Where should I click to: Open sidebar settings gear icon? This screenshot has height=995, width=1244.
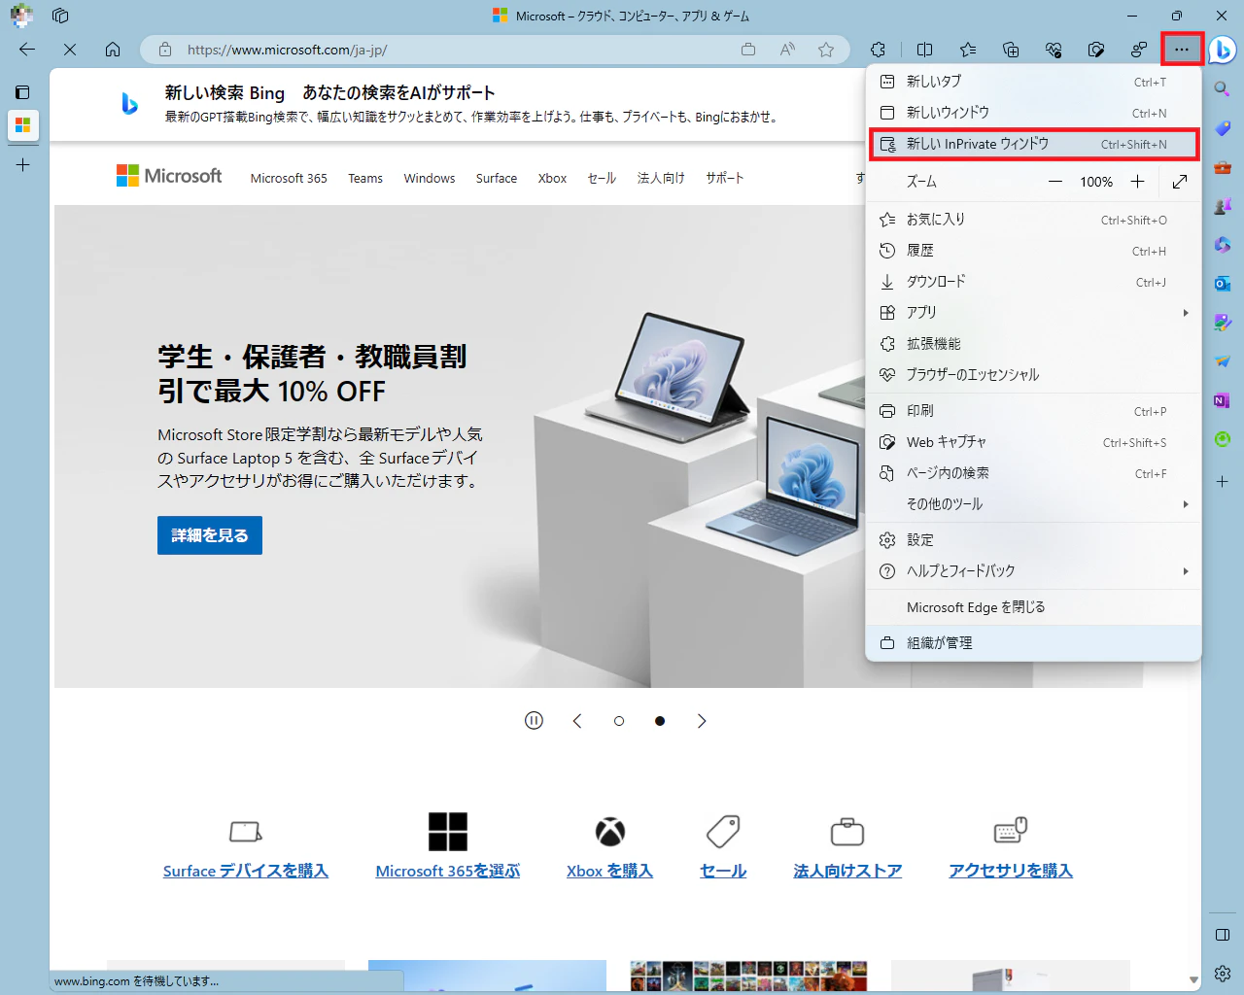[x=1223, y=974]
